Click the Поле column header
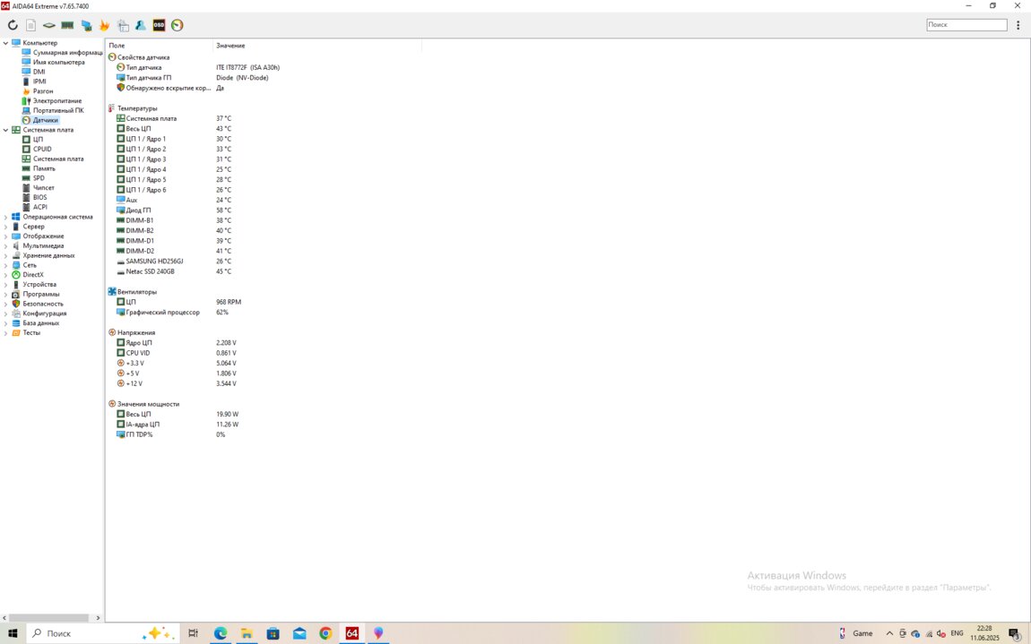Viewport: 1031px width, 644px height. pos(117,46)
